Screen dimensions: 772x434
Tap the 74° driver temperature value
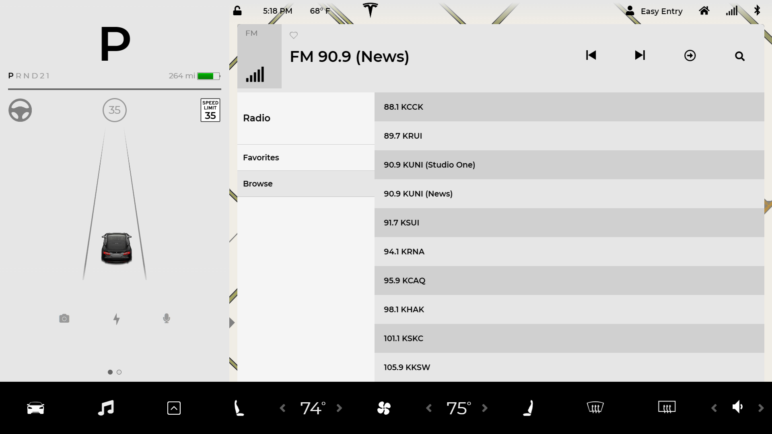[x=313, y=408]
